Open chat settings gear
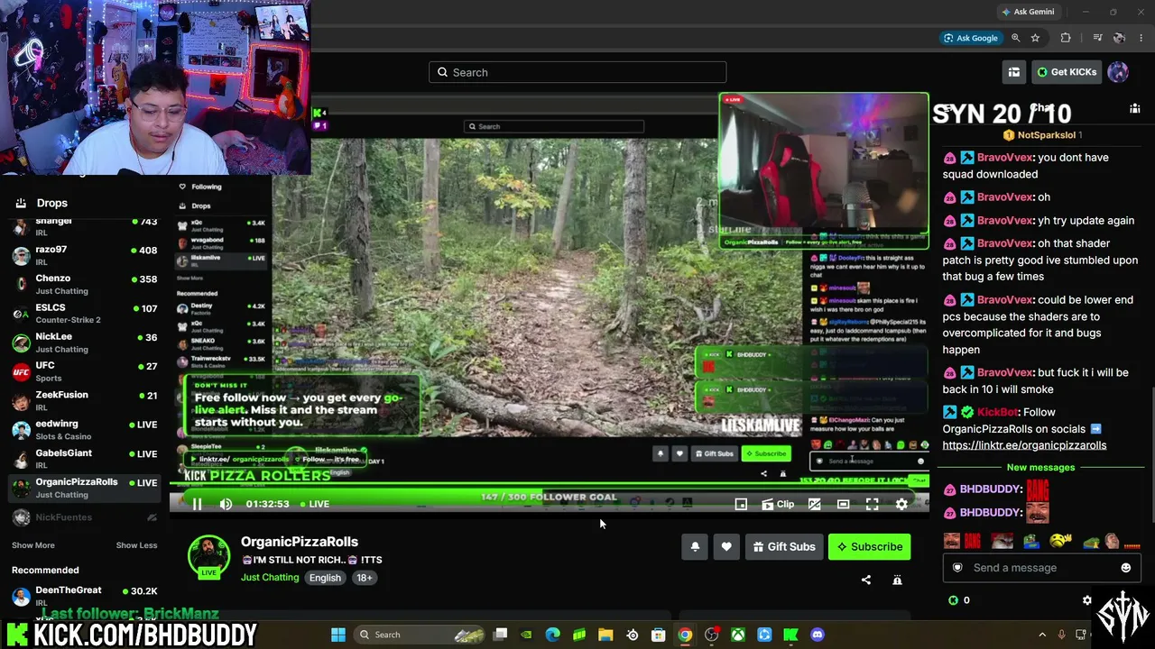1155x649 pixels. click(1086, 599)
